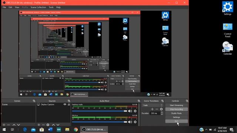Screen dimensions: 237x133
Task: Remove the scene transition with the minus icon
Action: click(x=157, y=109)
